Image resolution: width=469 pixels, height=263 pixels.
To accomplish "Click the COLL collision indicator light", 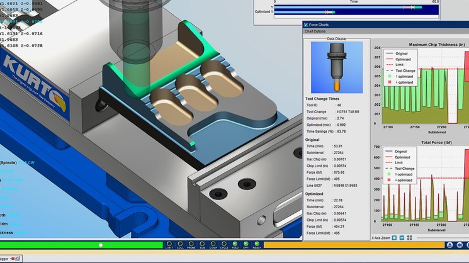I will 180,244.
